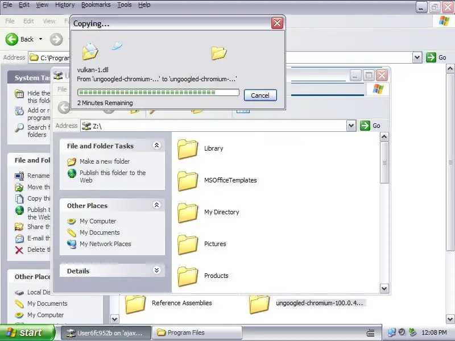Expand the Details panel
Viewport: 455px width, 341px height.
pos(157,271)
